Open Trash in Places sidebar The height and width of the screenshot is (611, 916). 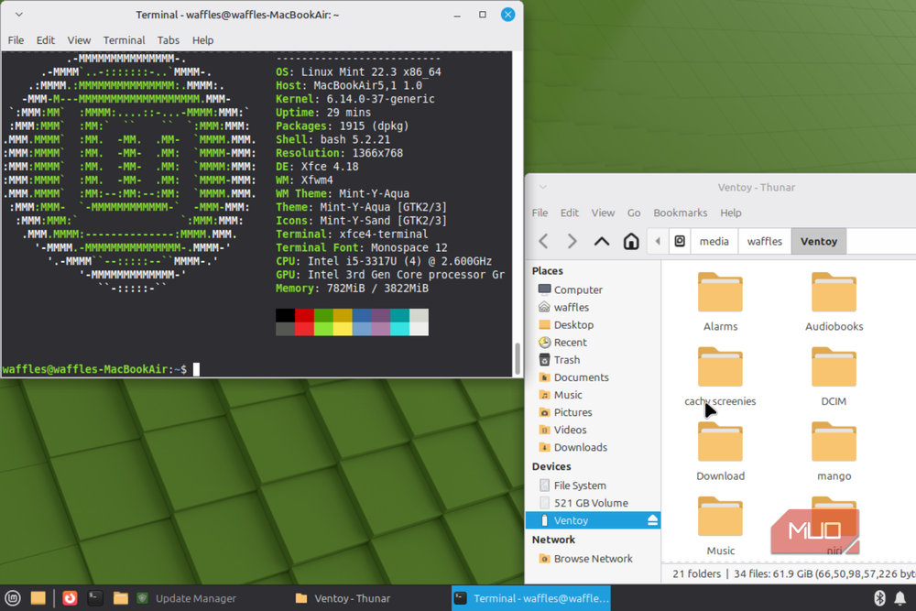coord(593,360)
